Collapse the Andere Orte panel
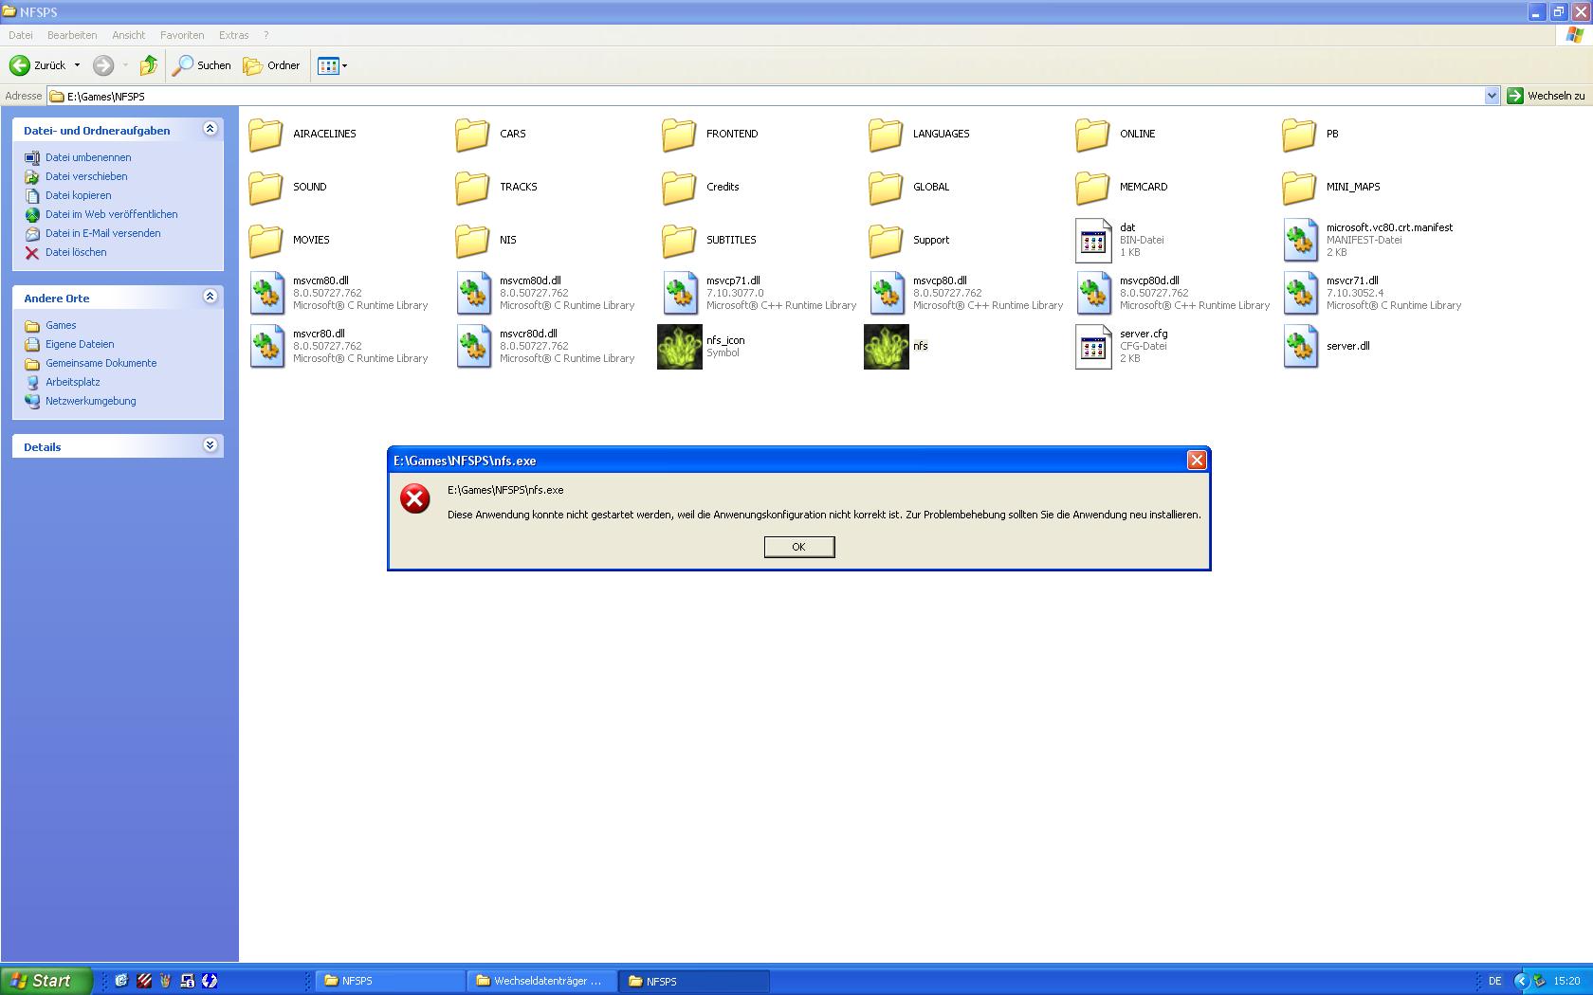Image resolution: width=1593 pixels, height=995 pixels. [210, 298]
